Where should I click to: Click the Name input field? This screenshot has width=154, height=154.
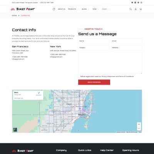(94, 41)
